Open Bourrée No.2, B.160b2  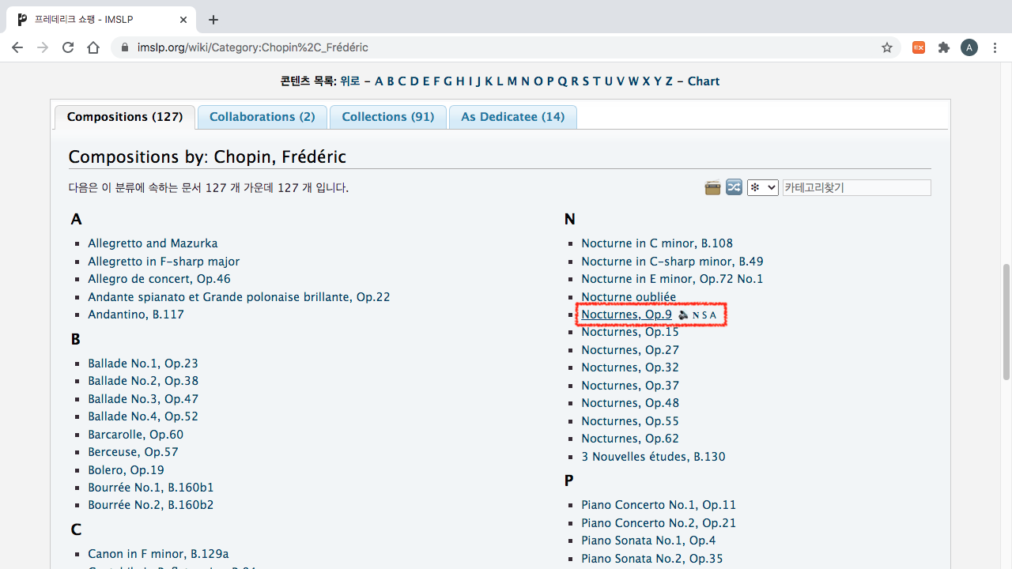[x=151, y=505]
